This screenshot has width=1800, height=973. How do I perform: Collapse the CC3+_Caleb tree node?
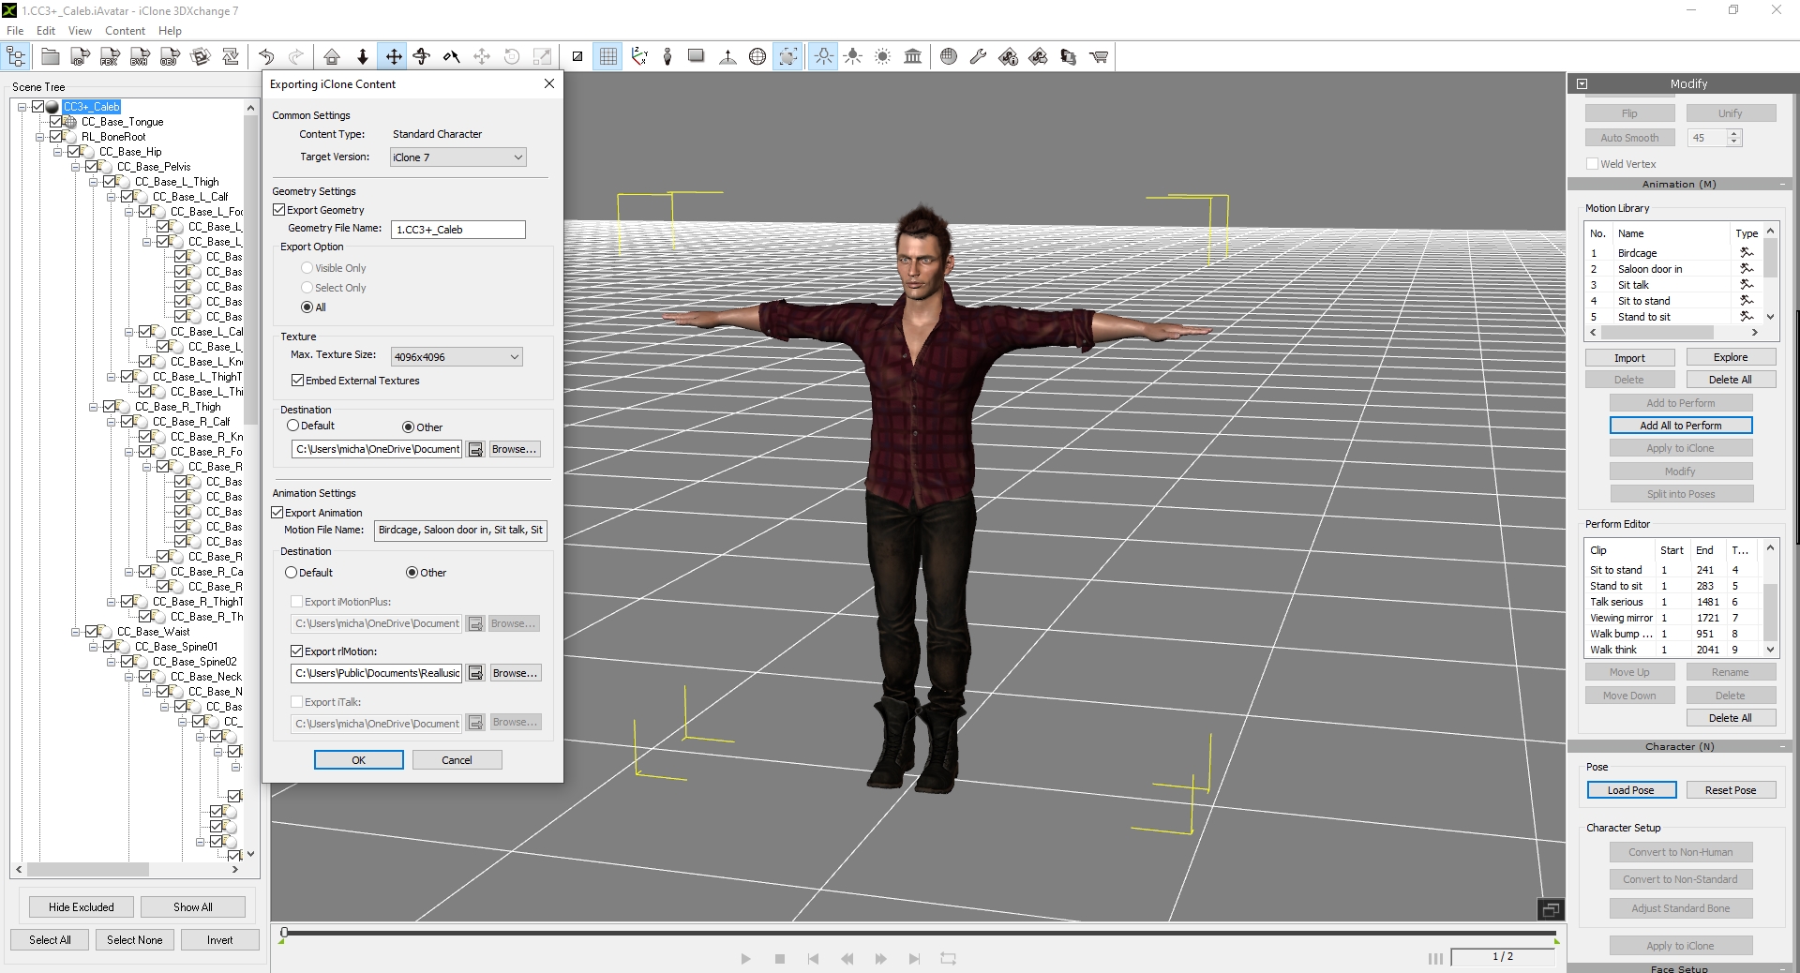point(22,107)
